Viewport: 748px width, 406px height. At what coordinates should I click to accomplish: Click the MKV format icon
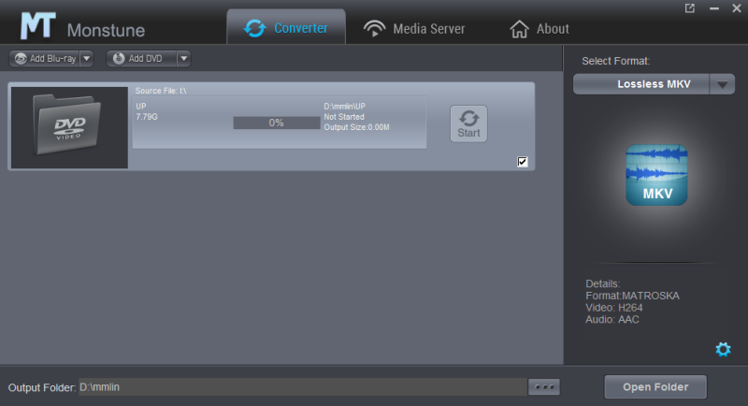pos(656,175)
